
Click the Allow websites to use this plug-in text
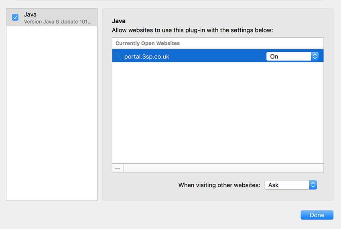point(192,30)
